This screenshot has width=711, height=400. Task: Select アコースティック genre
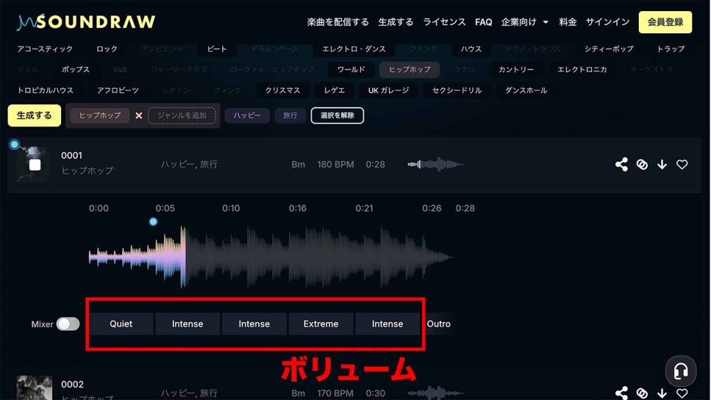(45, 49)
